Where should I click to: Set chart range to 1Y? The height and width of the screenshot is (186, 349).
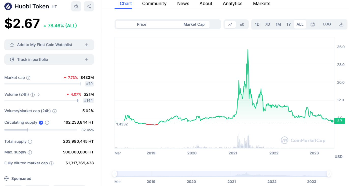289,24
